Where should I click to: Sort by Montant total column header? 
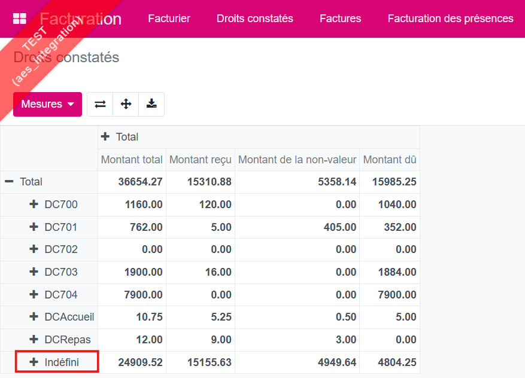click(132, 160)
